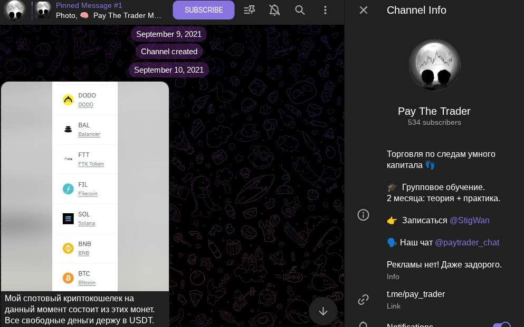Click the '534 subscribers' text
This screenshot has height=327, width=524.
(434, 122)
